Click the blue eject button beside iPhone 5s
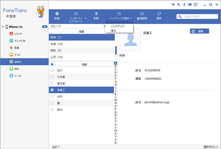 tap(45, 27)
